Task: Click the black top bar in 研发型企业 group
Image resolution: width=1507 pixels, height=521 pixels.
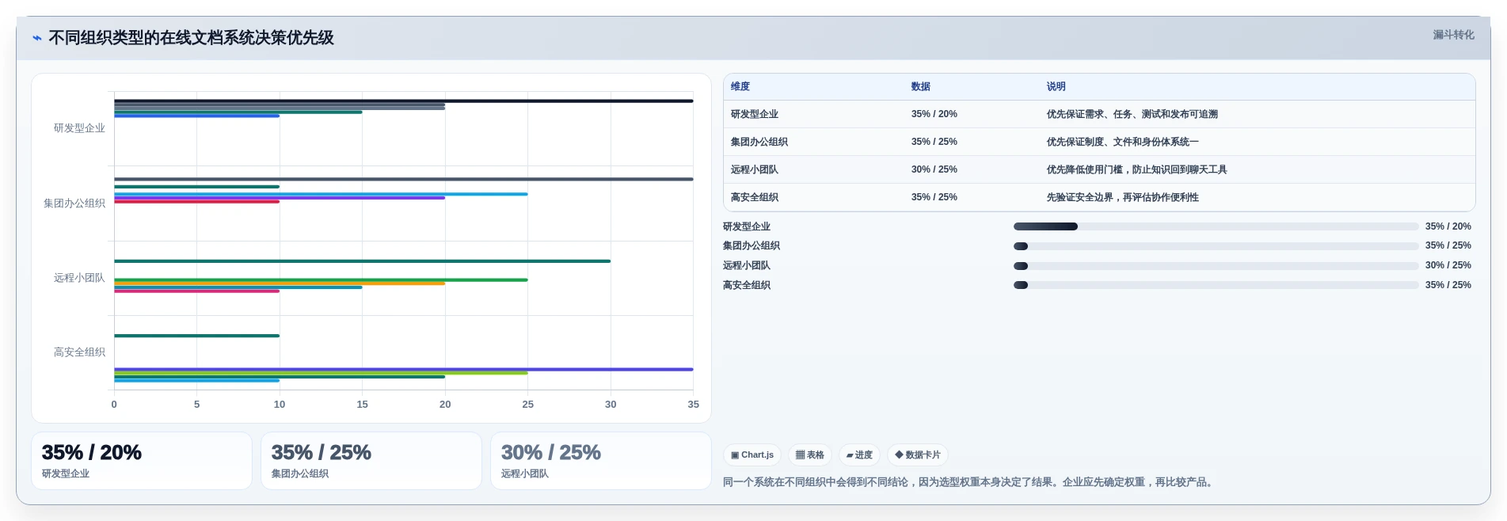Action: 404,101
